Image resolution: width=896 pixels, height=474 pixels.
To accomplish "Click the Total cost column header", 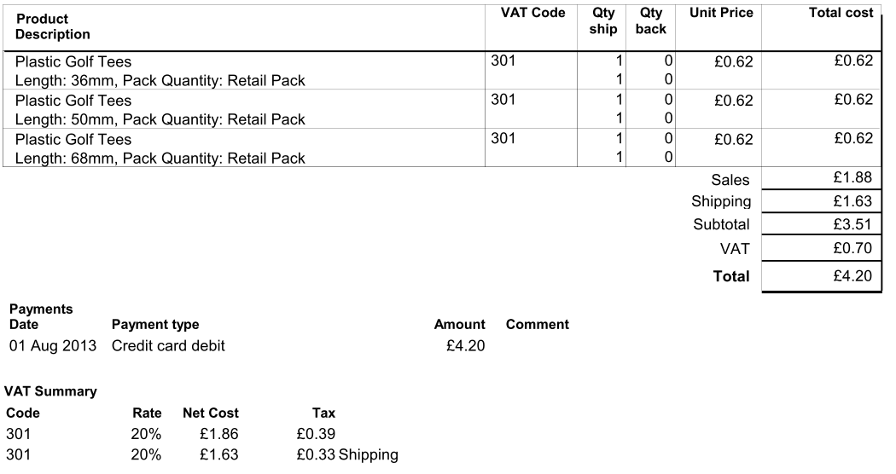I will 841,13.
